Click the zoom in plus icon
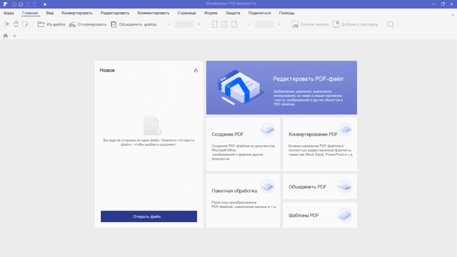Image resolution: width=457 pixels, height=257 pixels. tap(199, 24)
